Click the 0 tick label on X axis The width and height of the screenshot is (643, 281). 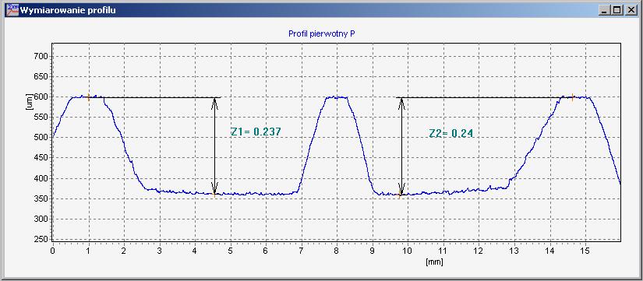pyautogui.click(x=52, y=251)
